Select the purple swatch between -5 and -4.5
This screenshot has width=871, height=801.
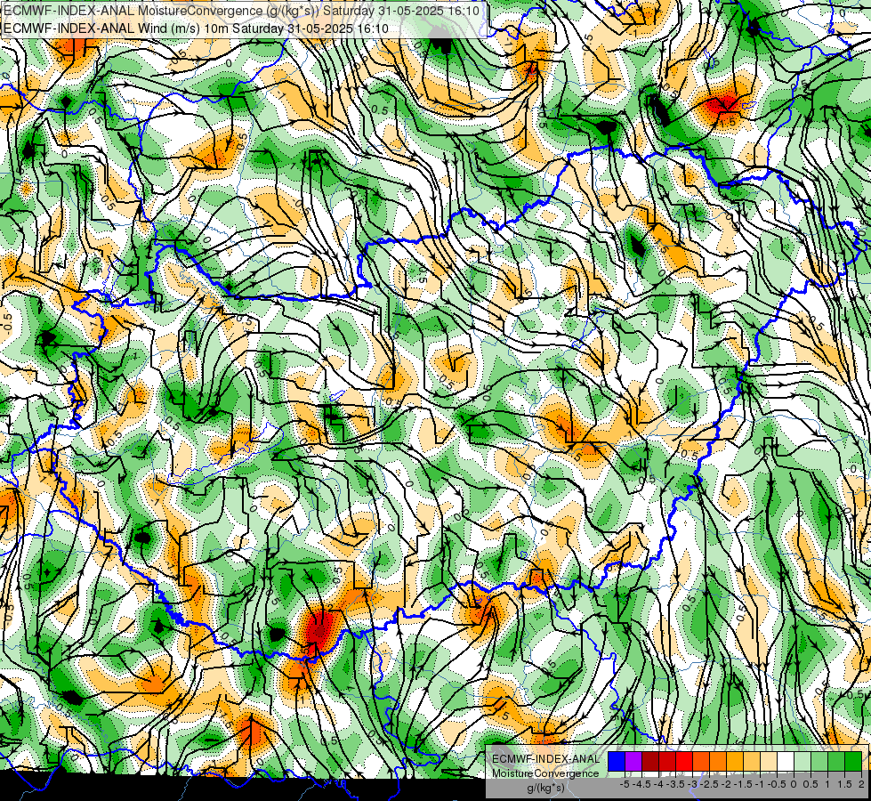pos(633,762)
